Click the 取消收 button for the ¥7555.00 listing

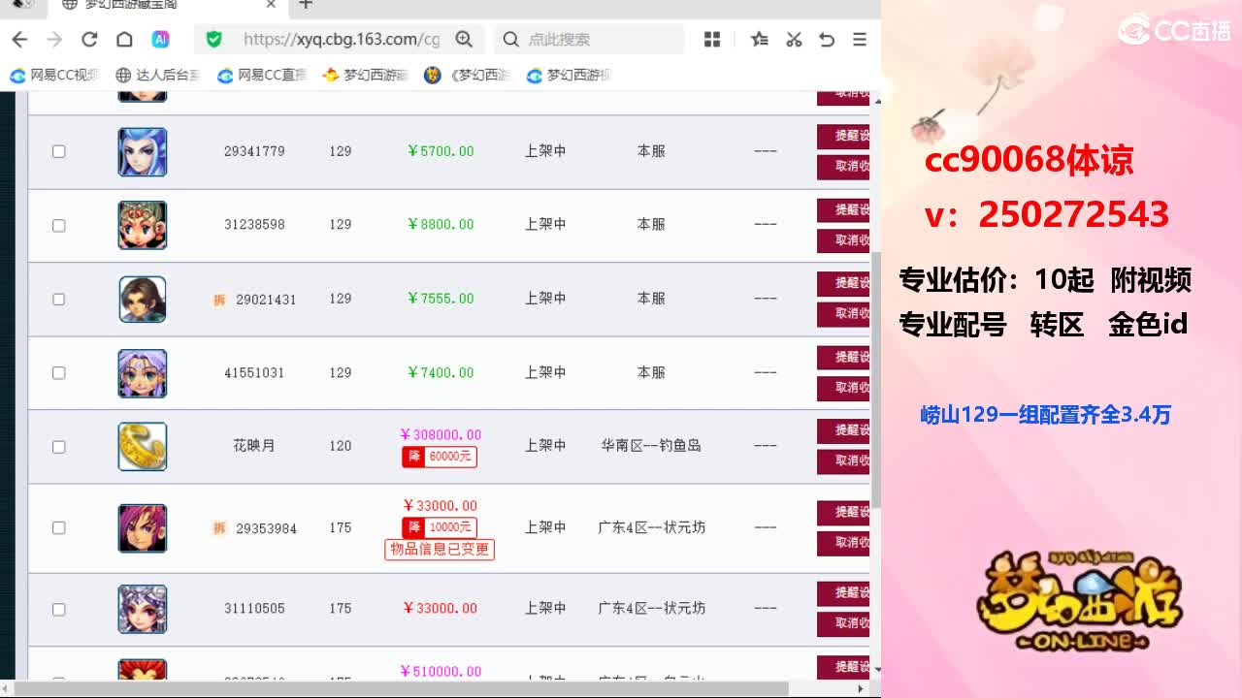pos(843,313)
